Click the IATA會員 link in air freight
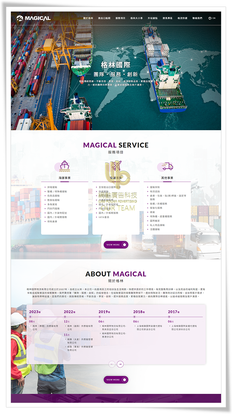This screenshot has height=414, width=232. tap(104, 217)
